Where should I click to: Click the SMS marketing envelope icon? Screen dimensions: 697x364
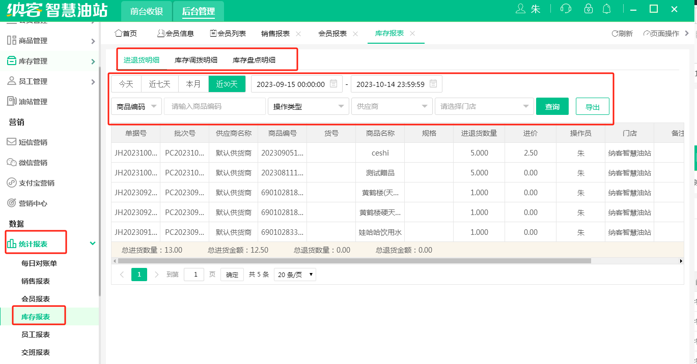coord(12,142)
